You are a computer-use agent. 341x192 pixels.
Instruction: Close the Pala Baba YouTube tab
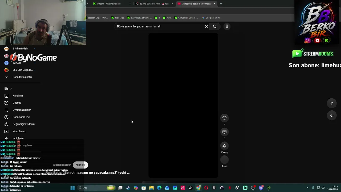[x=214, y=4]
